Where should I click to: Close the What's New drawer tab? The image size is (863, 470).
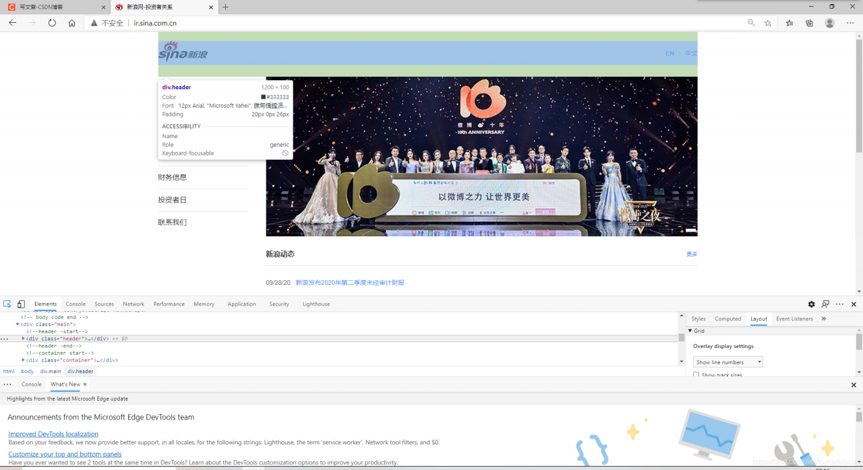[85, 384]
